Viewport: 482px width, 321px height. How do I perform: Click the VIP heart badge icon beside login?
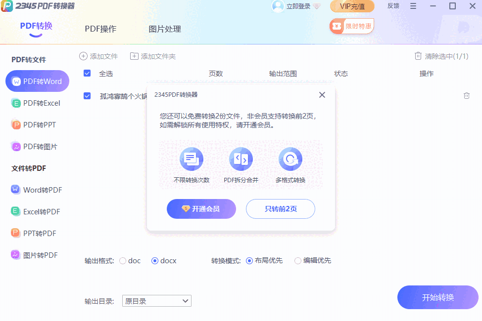coord(317,6)
